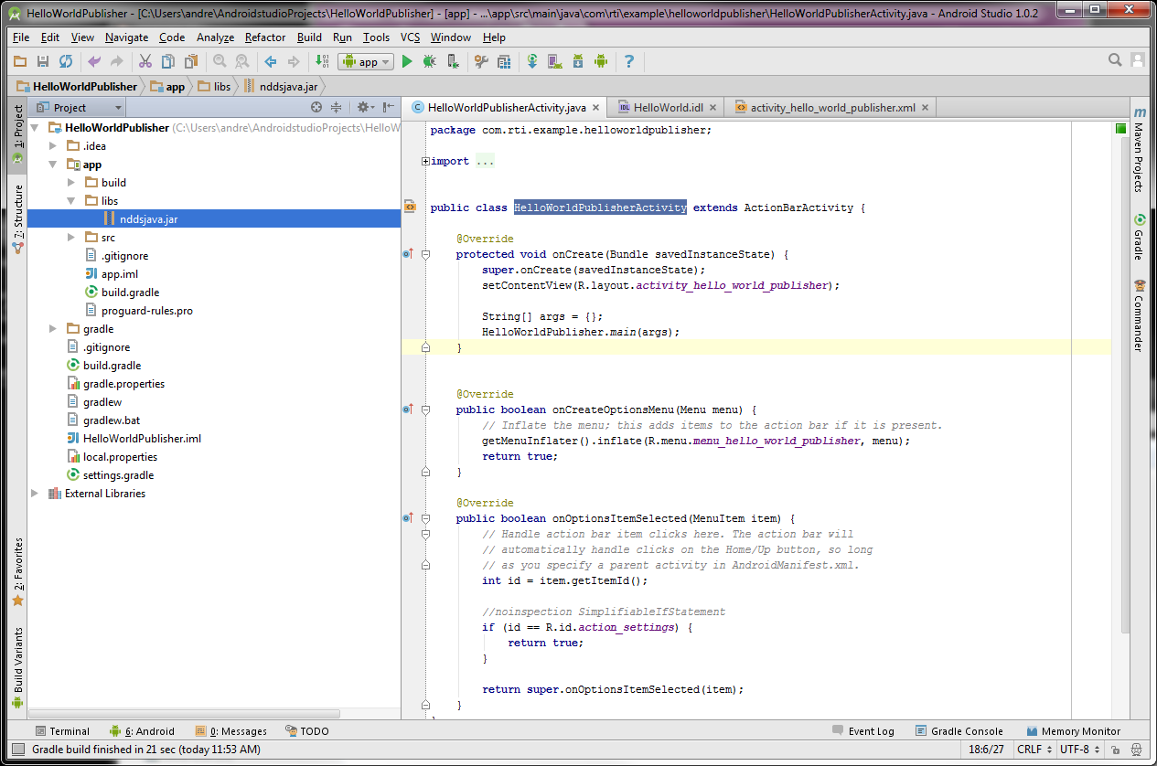Click the Synchronize refresh icon

[x=66, y=61]
